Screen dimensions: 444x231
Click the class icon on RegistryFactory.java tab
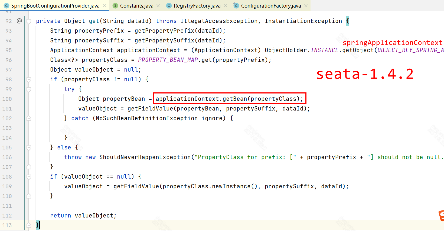point(169,6)
